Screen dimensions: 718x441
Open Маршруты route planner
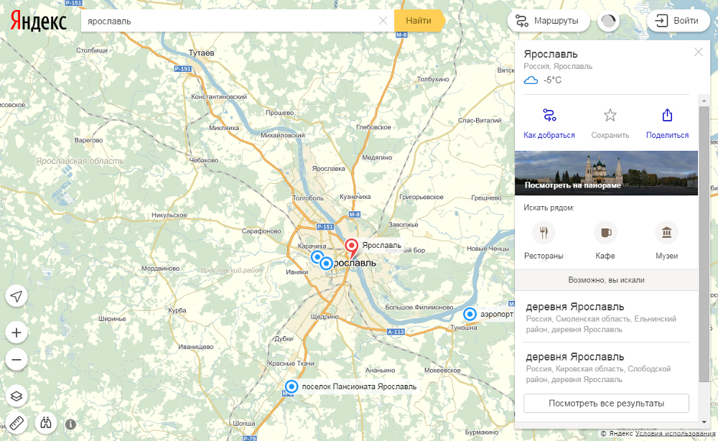coord(548,21)
